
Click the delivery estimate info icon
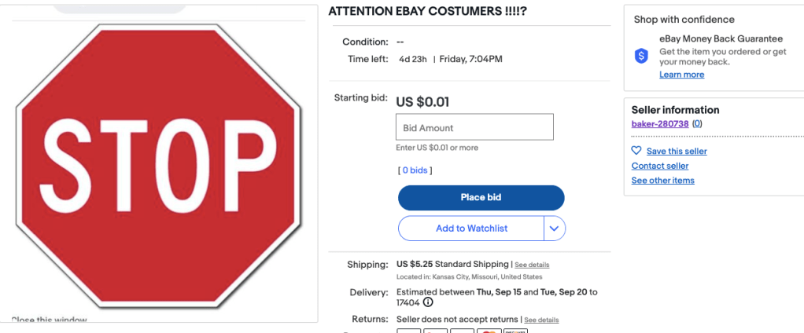coord(428,302)
